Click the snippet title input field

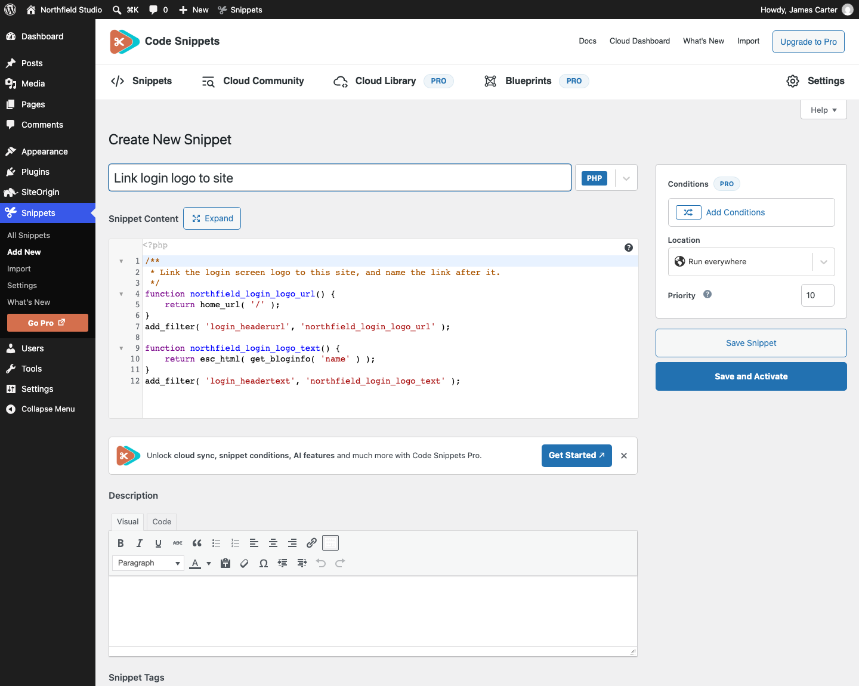pyautogui.click(x=340, y=178)
